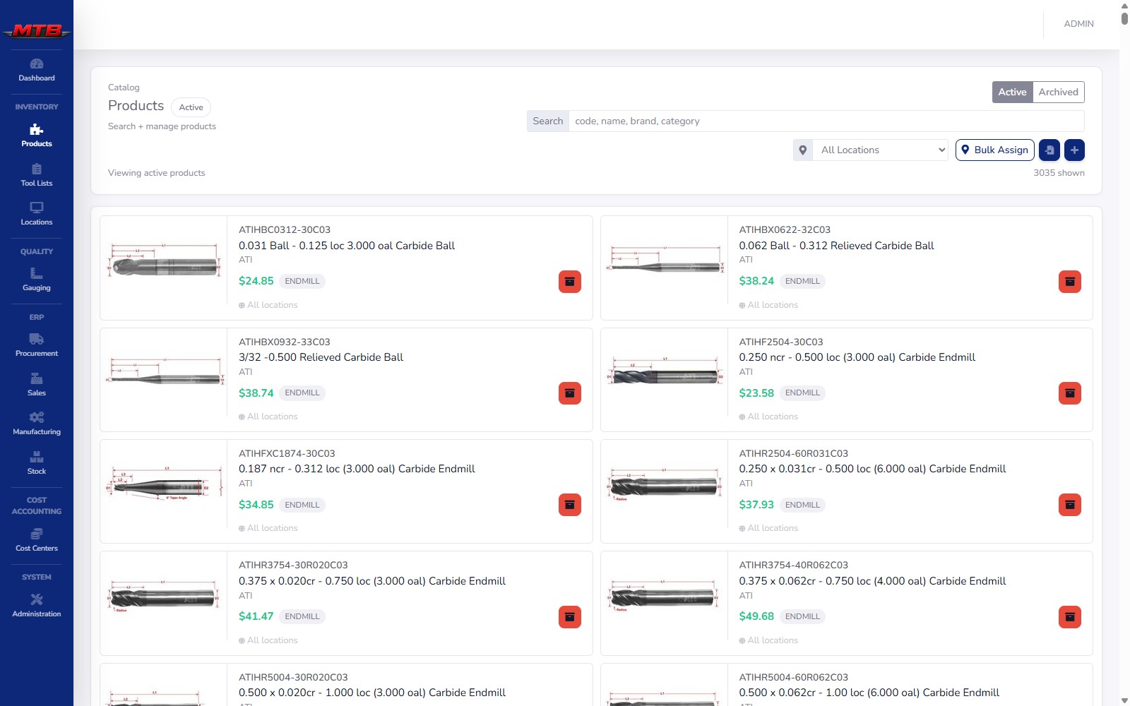
Task: Open the Manufacturing section
Action: tap(37, 424)
